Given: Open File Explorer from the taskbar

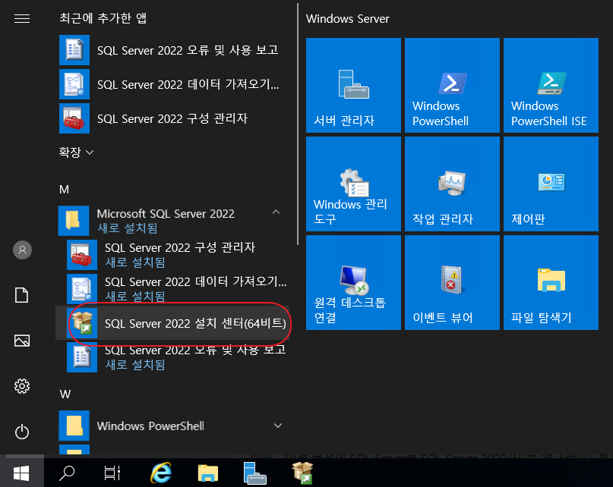Looking at the screenshot, I should pos(207,473).
